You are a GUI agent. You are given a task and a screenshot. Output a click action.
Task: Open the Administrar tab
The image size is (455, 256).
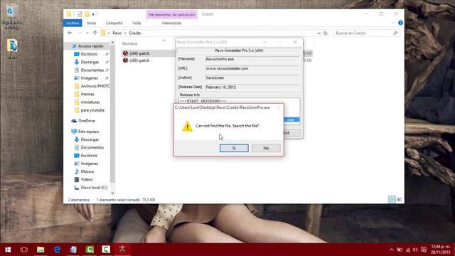click(x=171, y=23)
